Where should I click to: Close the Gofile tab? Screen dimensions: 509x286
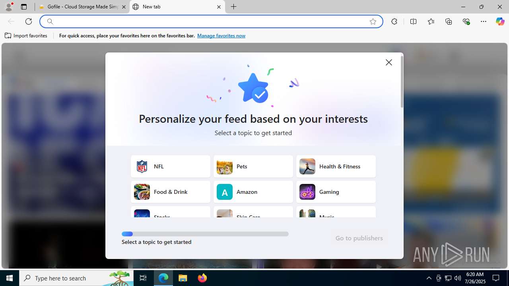point(124,7)
